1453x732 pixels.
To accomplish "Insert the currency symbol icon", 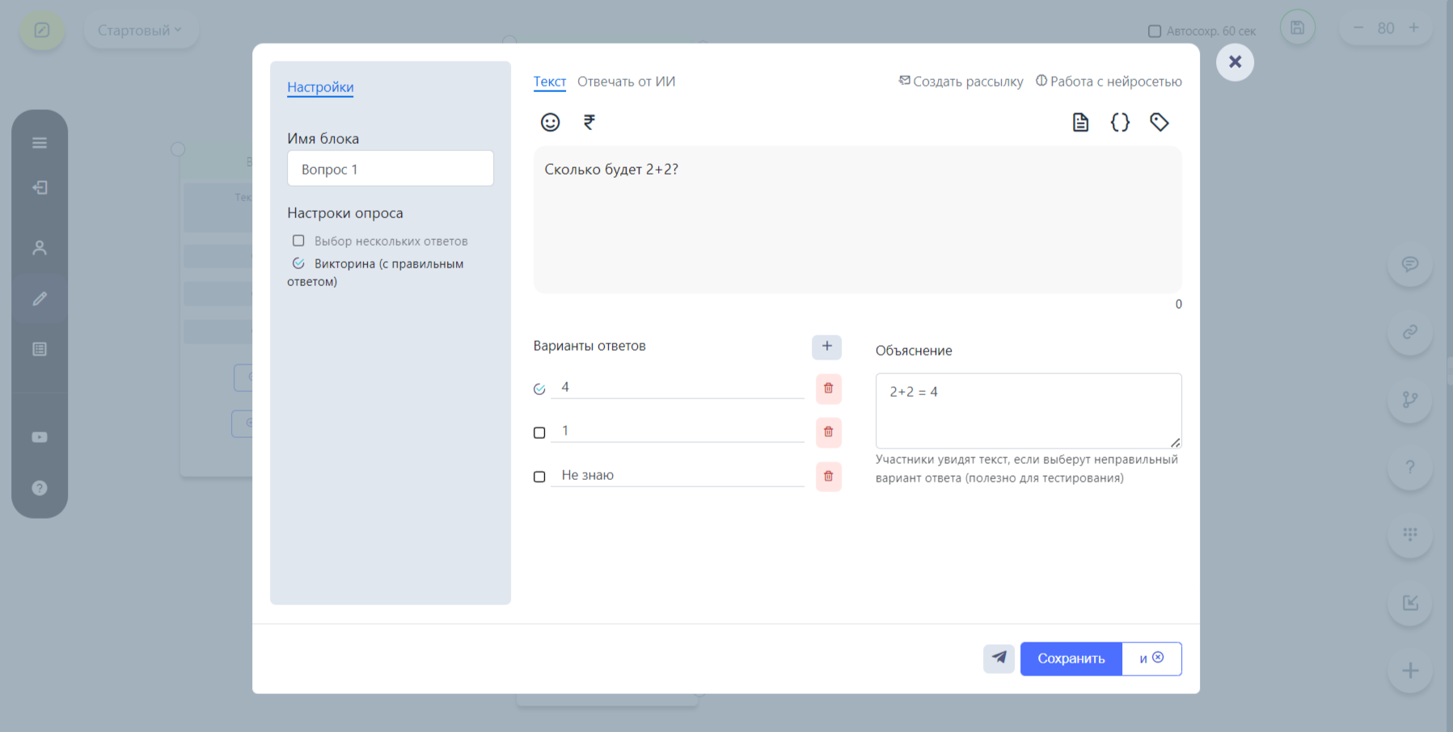I will tap(589, 122).
